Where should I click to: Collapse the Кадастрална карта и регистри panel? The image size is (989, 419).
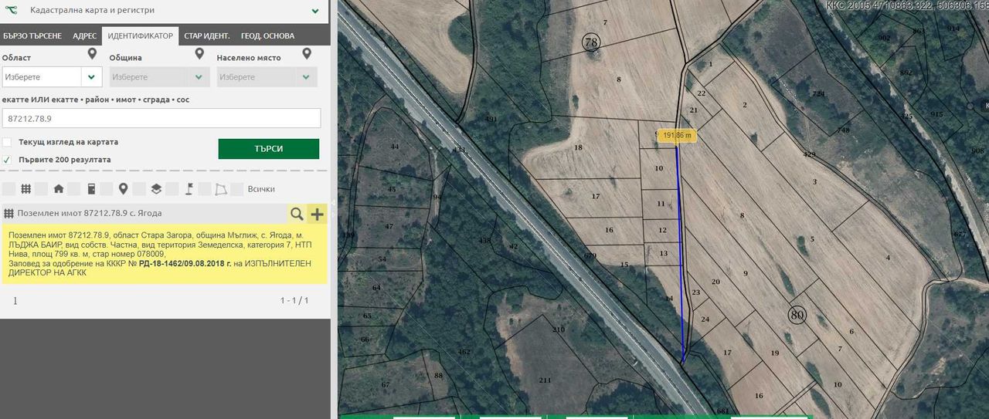pos(315,11)
